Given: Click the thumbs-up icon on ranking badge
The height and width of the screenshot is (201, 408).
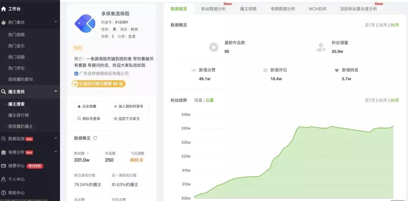Looking at the screenshot, I should click(75, 84).
